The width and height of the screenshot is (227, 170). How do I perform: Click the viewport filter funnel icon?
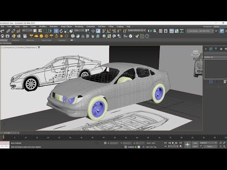coord(39,47)
